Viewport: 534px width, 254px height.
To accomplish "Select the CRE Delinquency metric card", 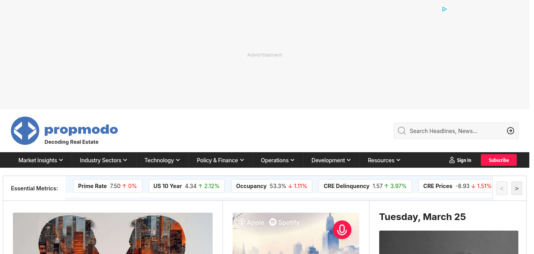I will (x=365, y=186).
